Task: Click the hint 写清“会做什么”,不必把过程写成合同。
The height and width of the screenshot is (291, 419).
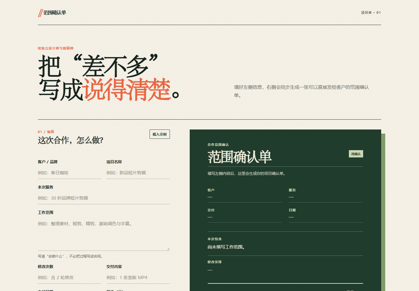Action: point(70,256)
